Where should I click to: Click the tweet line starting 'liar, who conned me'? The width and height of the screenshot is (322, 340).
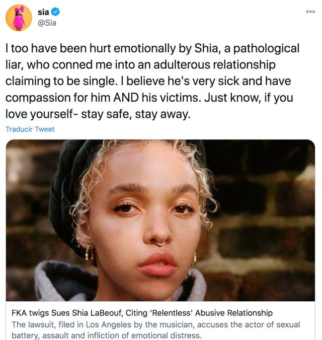coord(140,64)
